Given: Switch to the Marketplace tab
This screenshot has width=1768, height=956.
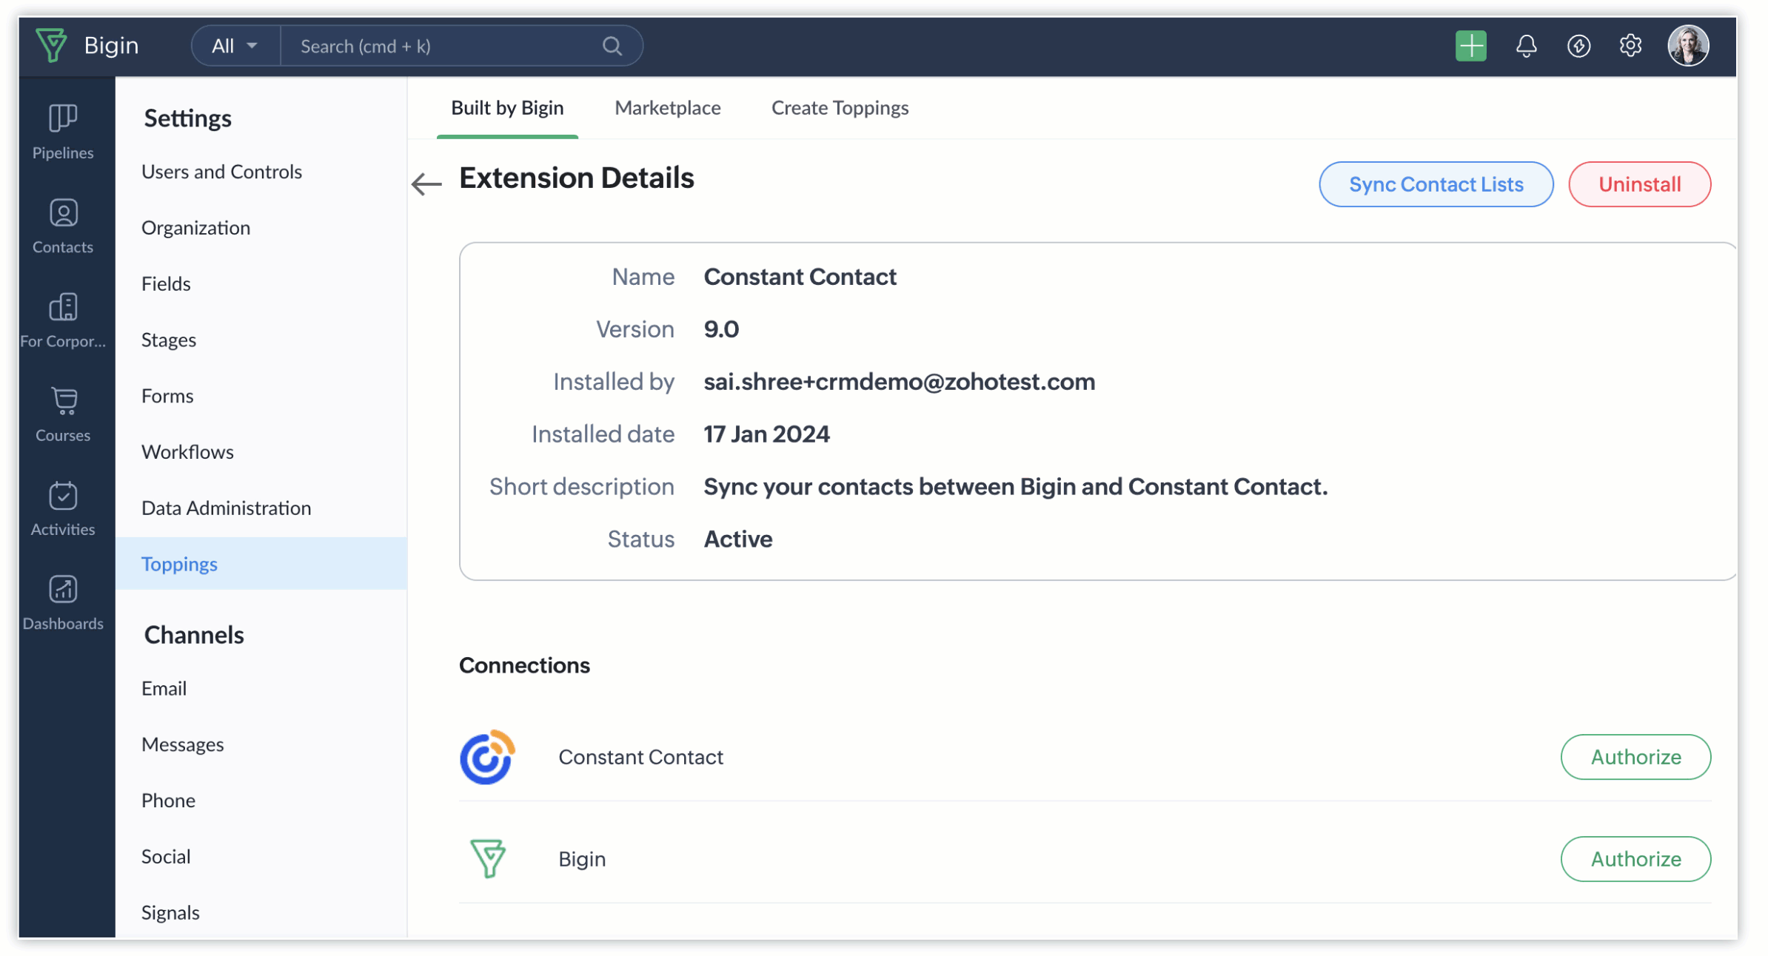Looking at the screenshot, I should click(x=667, y=108).
